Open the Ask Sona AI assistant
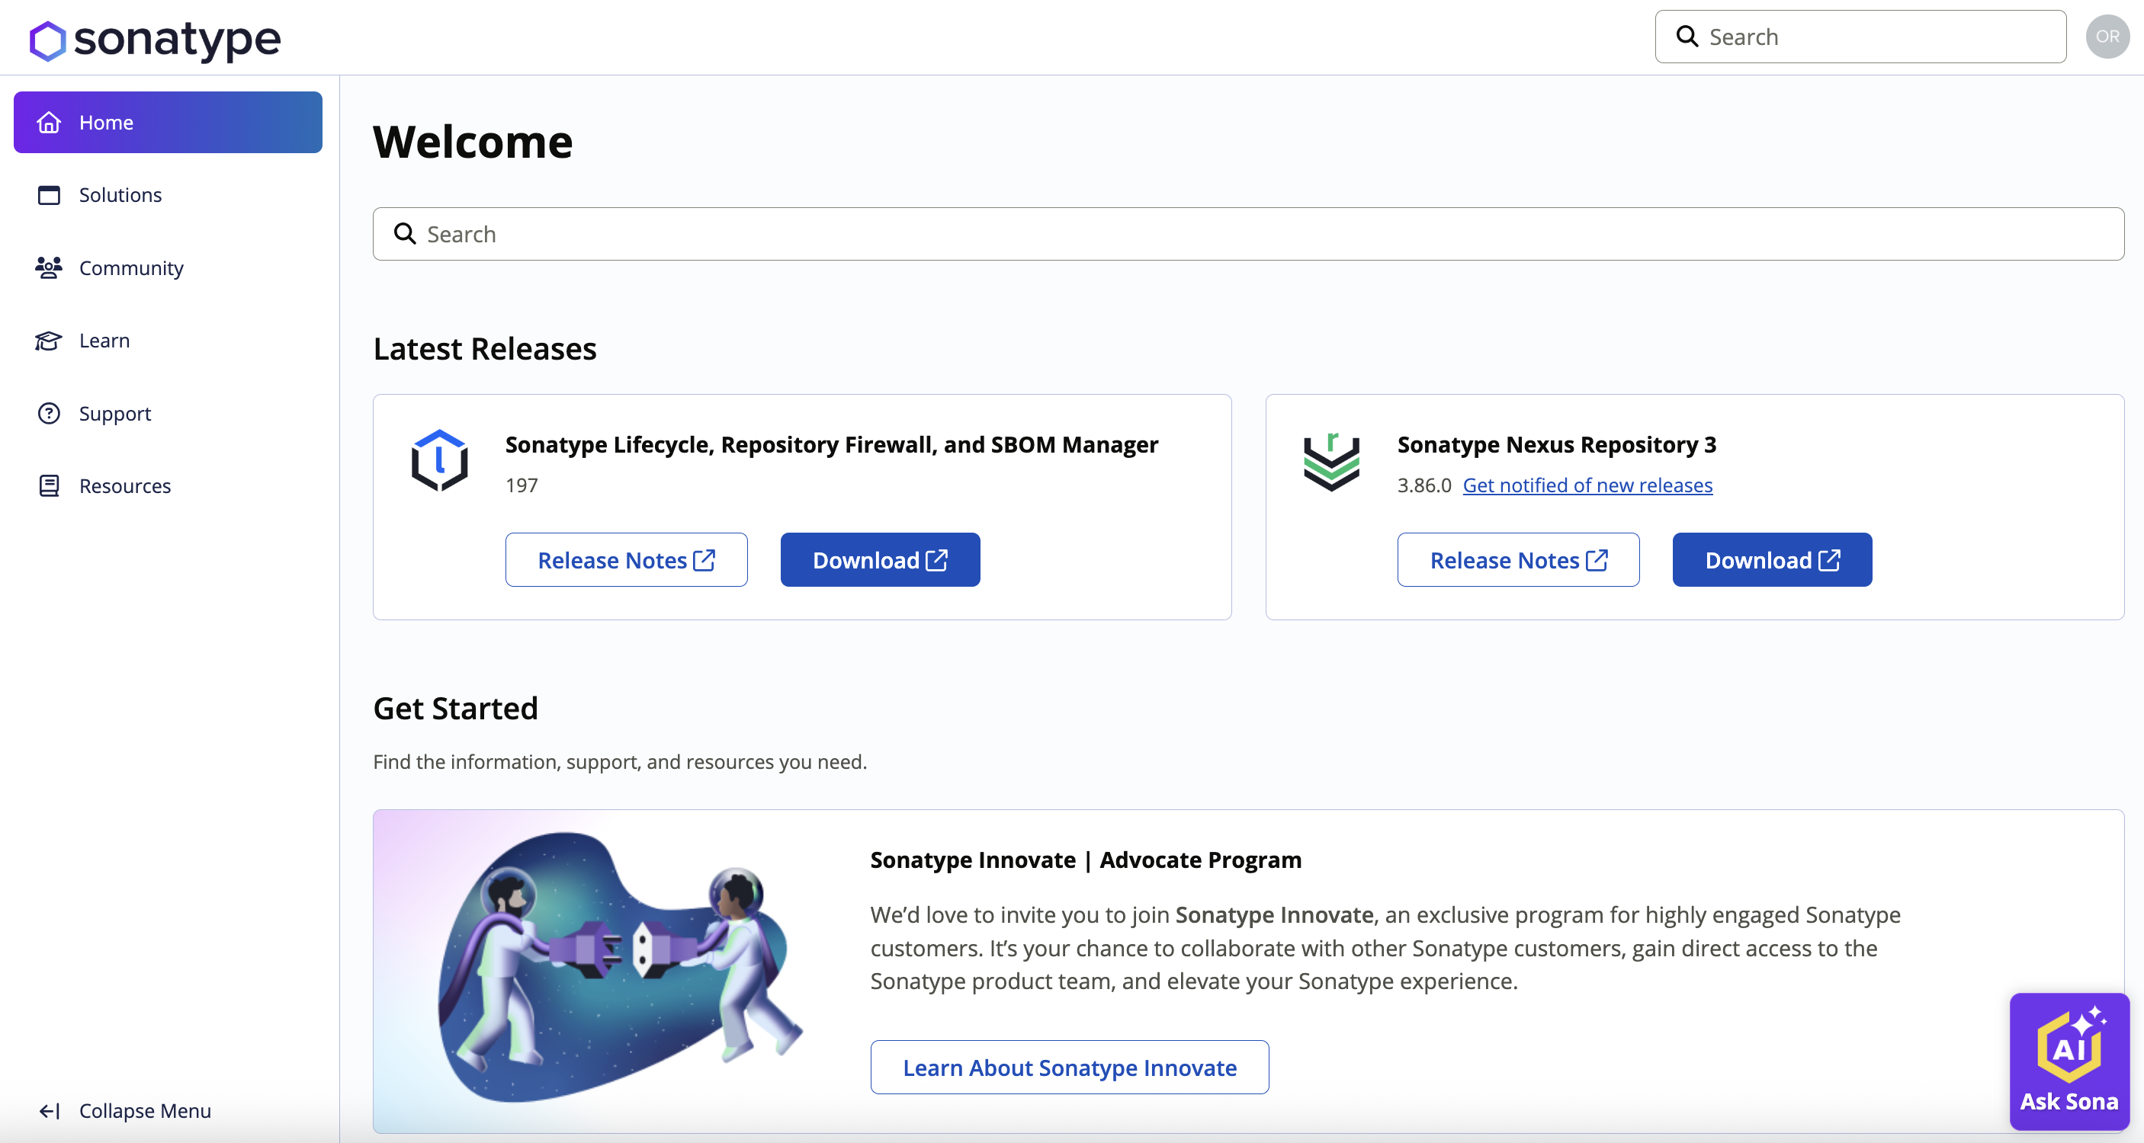The width and height of the screenshot is (2144, 1143). [2069, 1061]
